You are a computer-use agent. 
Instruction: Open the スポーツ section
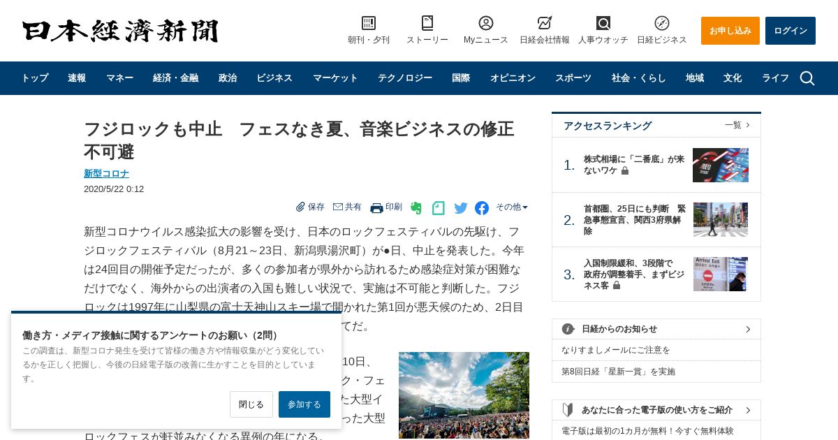573,78
